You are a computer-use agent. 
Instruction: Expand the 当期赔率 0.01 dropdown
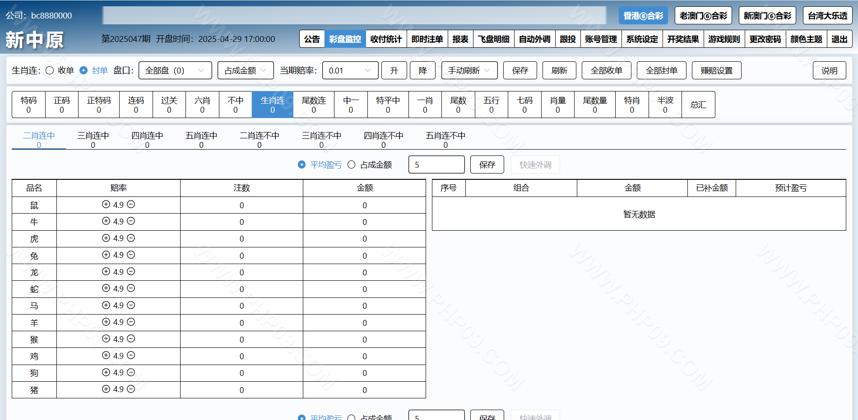pyautogui.click(x=349, y=70)
